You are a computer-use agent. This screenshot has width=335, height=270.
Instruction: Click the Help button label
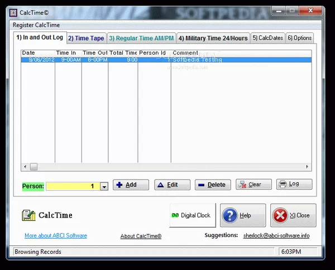245,215
